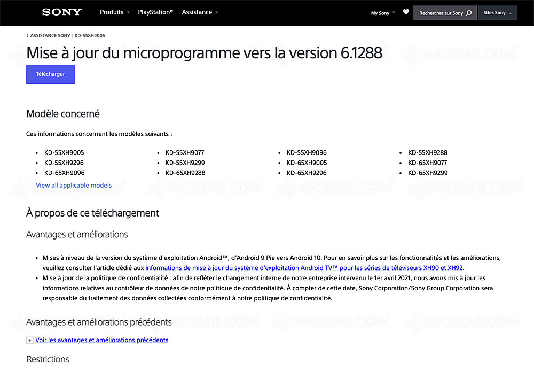The image size is (534, 378).
Task: Click the magnifying glass search icon
Action: click(x=469, y=13)
